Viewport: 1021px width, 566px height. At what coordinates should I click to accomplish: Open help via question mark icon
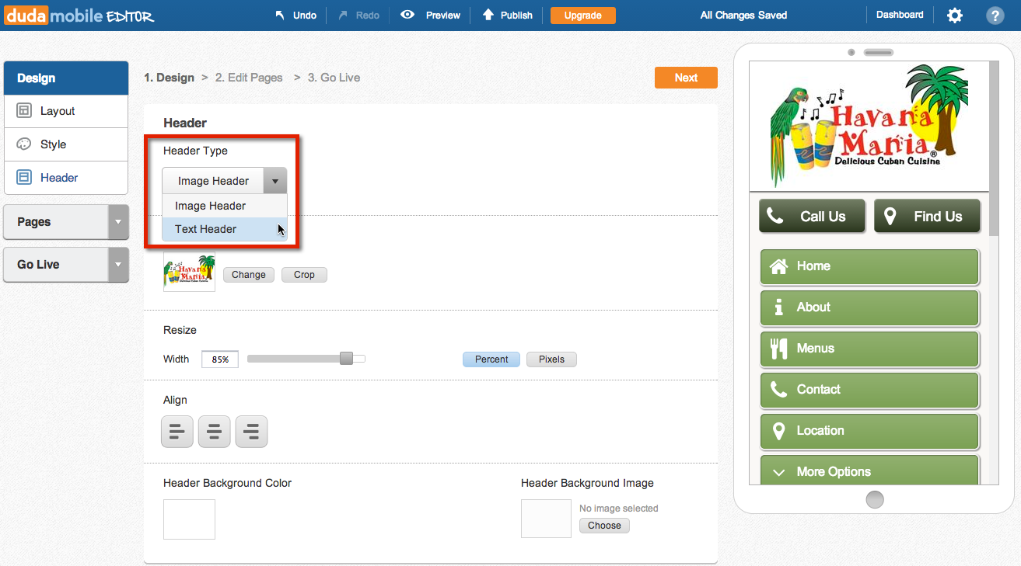tap(995, 15)
